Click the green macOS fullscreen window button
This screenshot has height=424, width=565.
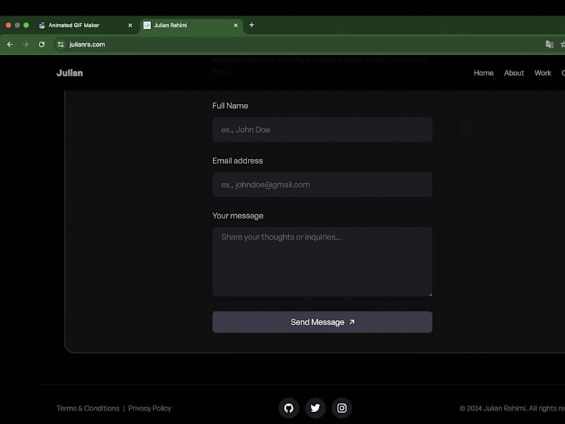(26, 25)
